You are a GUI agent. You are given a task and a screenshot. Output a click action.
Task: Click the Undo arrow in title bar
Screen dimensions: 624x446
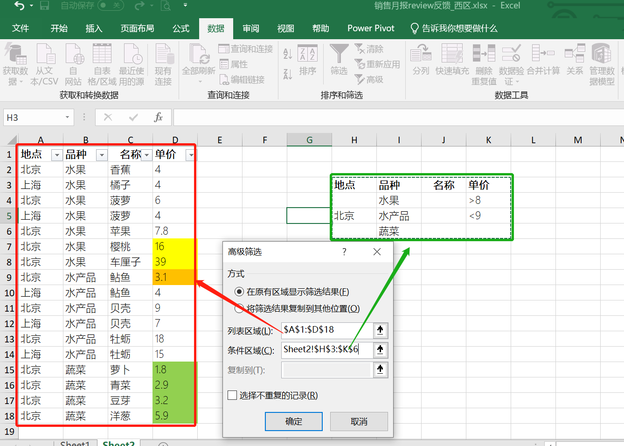(x=19, y=6)
